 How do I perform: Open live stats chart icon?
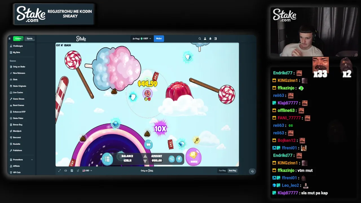point(72,171)
